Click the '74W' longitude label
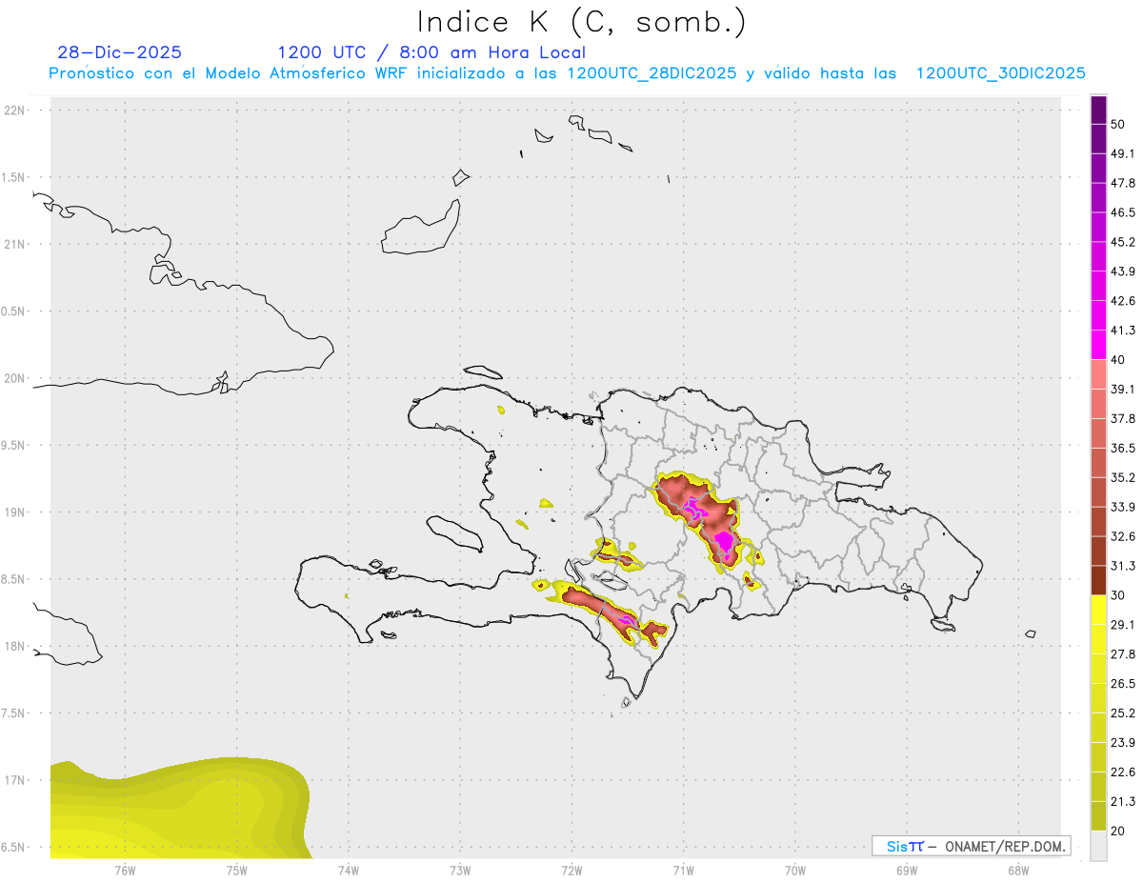Image resolution: width=1143 pixels, height=883 pixels. pos(349,870)
